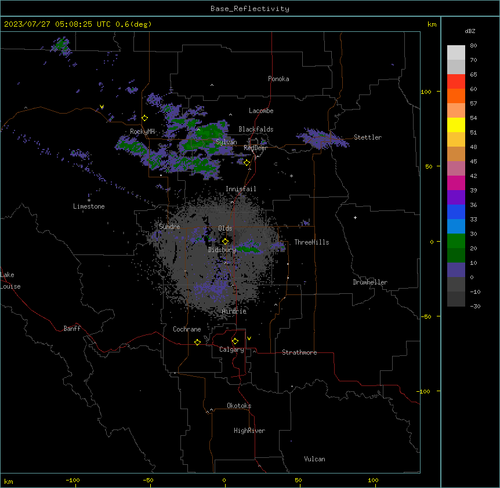The image size is (500, 488).
Task: Click the -30 dBZ legend value
Action: 475,306
